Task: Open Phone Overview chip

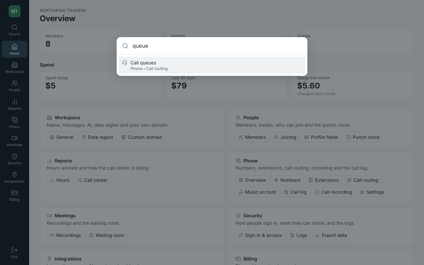Action: pyautogui.click(x=252, y=180)
